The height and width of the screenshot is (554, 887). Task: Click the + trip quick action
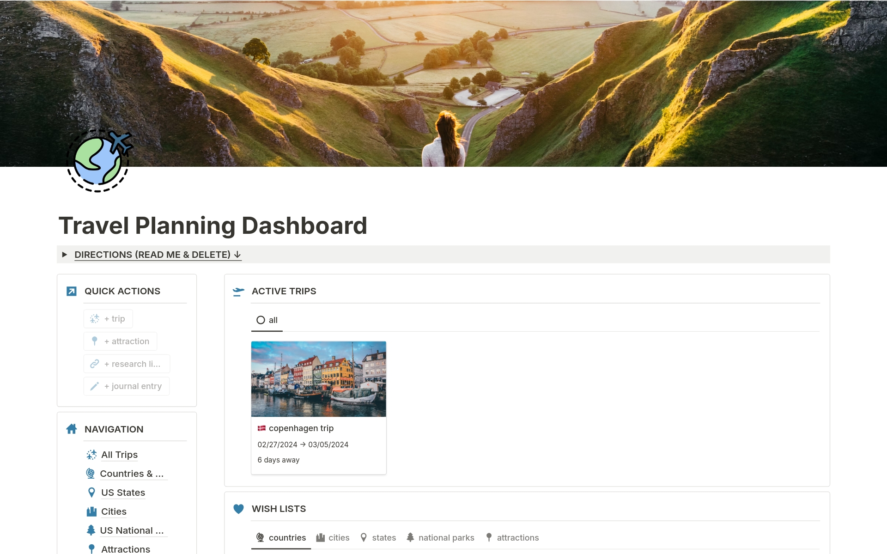click(x=108, y=318)
